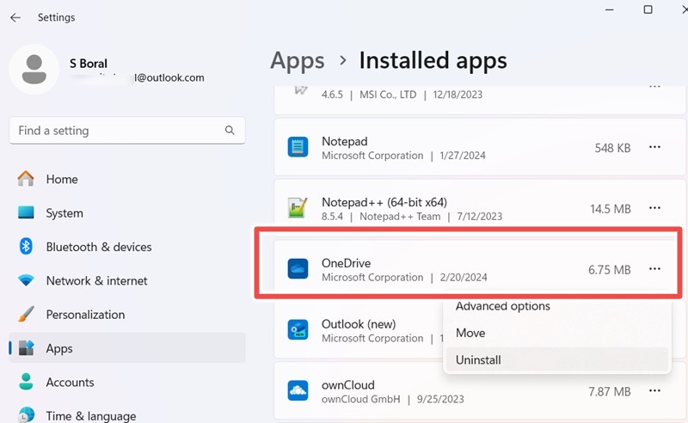Image resolution: width=688 pixels, height=423 pixels.
Task: Select Apps in the sidebar
Action: [127, 348]
